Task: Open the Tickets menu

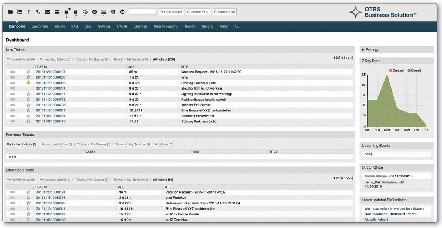Action: coord(60,27)
